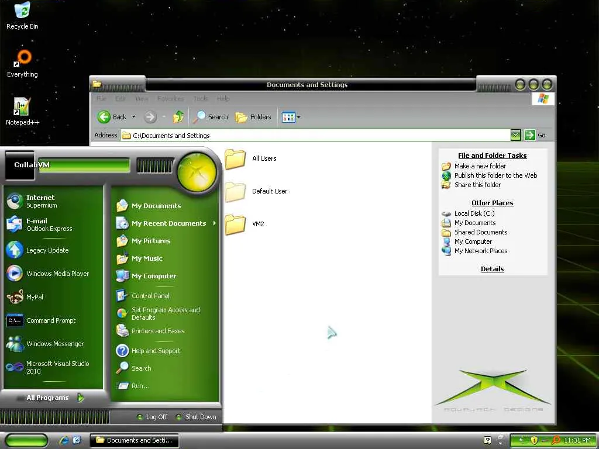Click the green Start button
Screen dimensions: 599x449
coord(26,440)
